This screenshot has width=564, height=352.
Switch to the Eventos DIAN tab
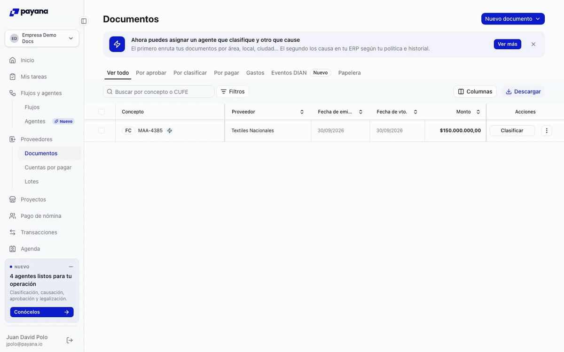coord(289,73)
